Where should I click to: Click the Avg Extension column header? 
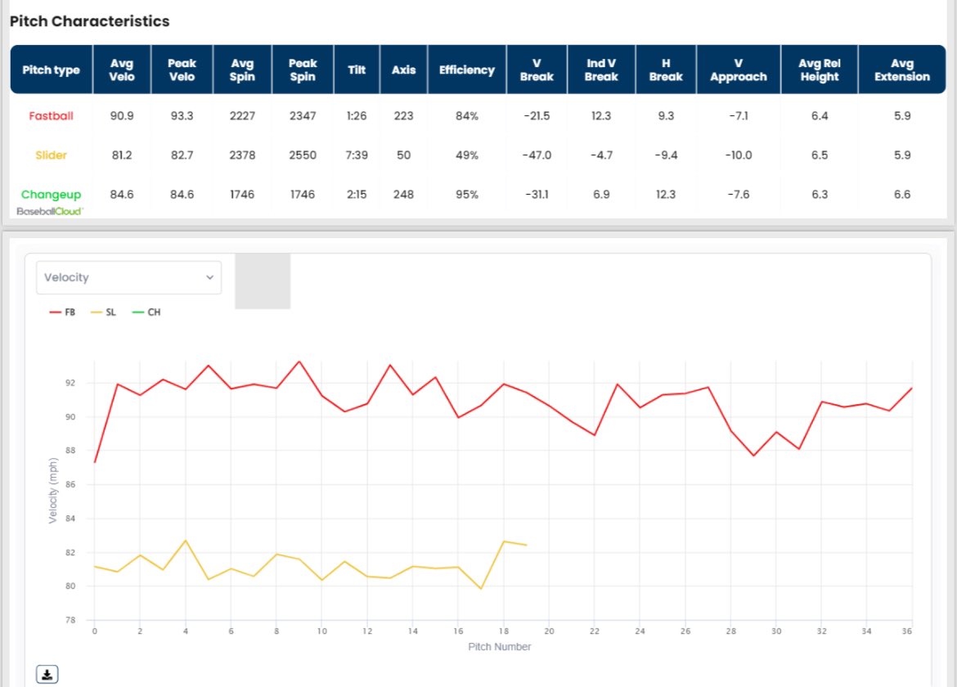click(902, 70)
